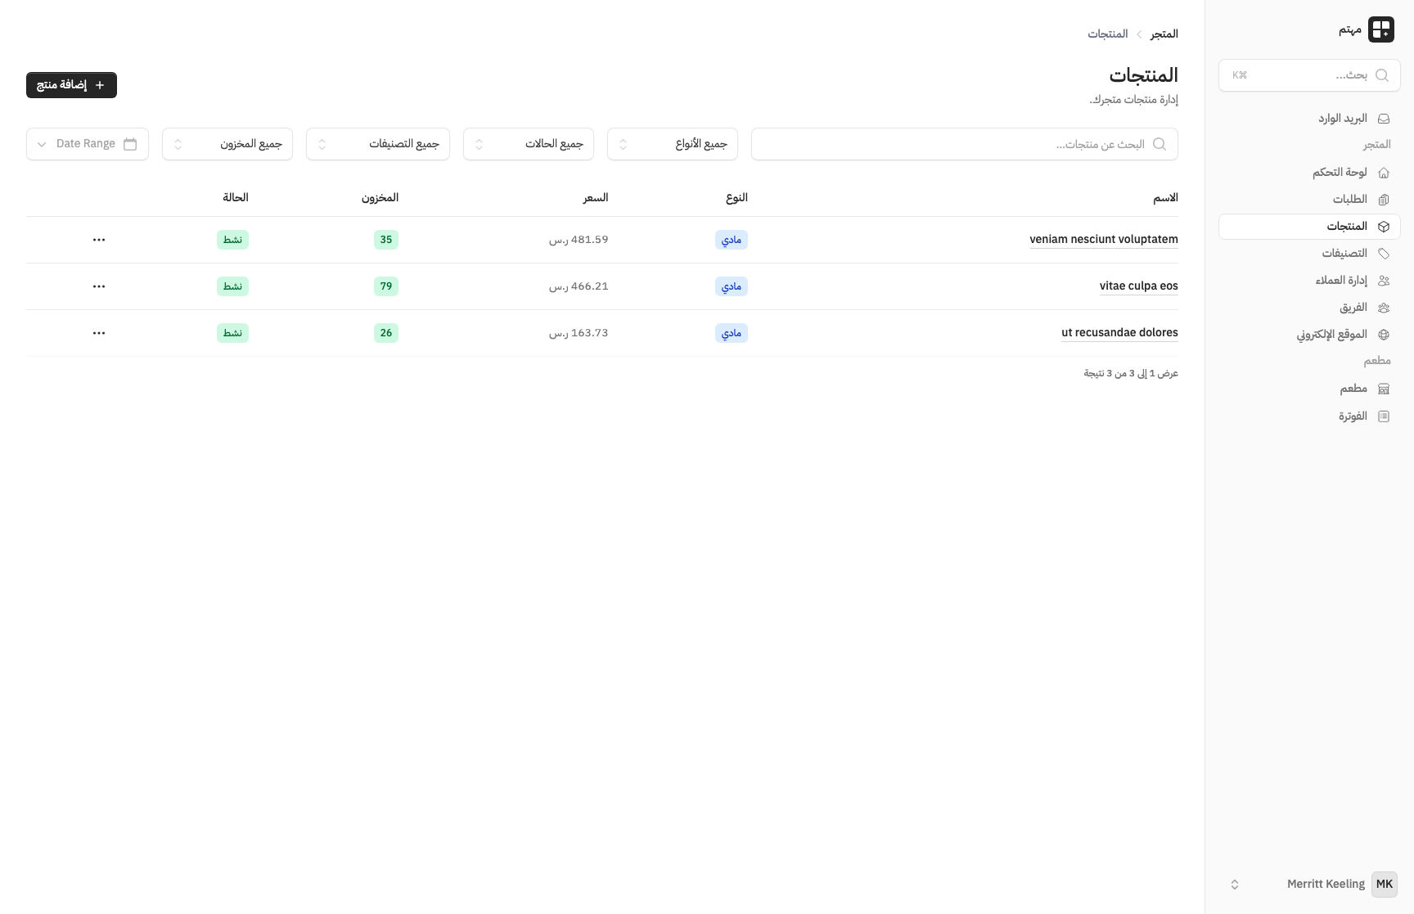Click the مهتم app logo icon
The height and width of the screenshot is (914, 1414).
pyautogui.click(x=1380, y=29)
